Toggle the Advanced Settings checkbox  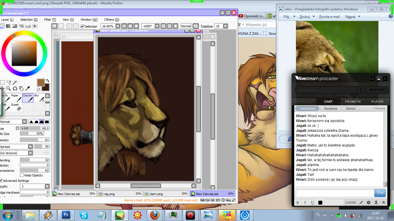click(x=1, y=181)
